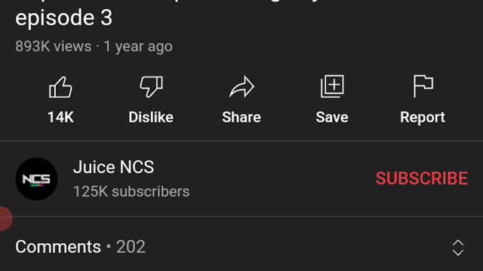
Task: Tap the Share arrow icon
Action: pos(241,87)
